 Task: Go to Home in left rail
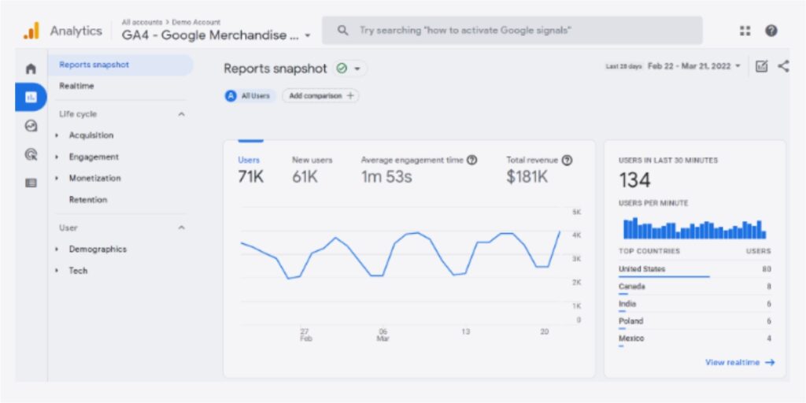(x=31, y=68)
